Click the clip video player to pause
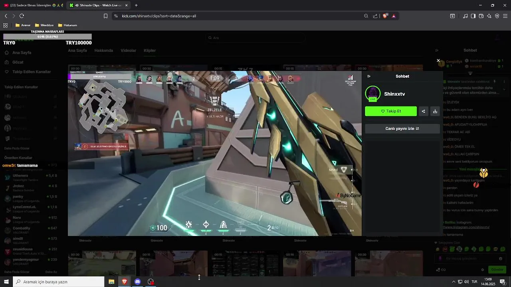Viewport: 511px width, 287px height. point(215,153)
